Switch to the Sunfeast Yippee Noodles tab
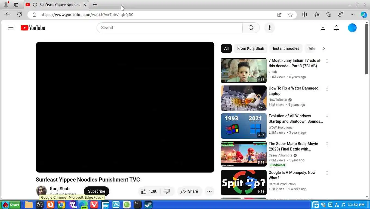 [56, 5]
